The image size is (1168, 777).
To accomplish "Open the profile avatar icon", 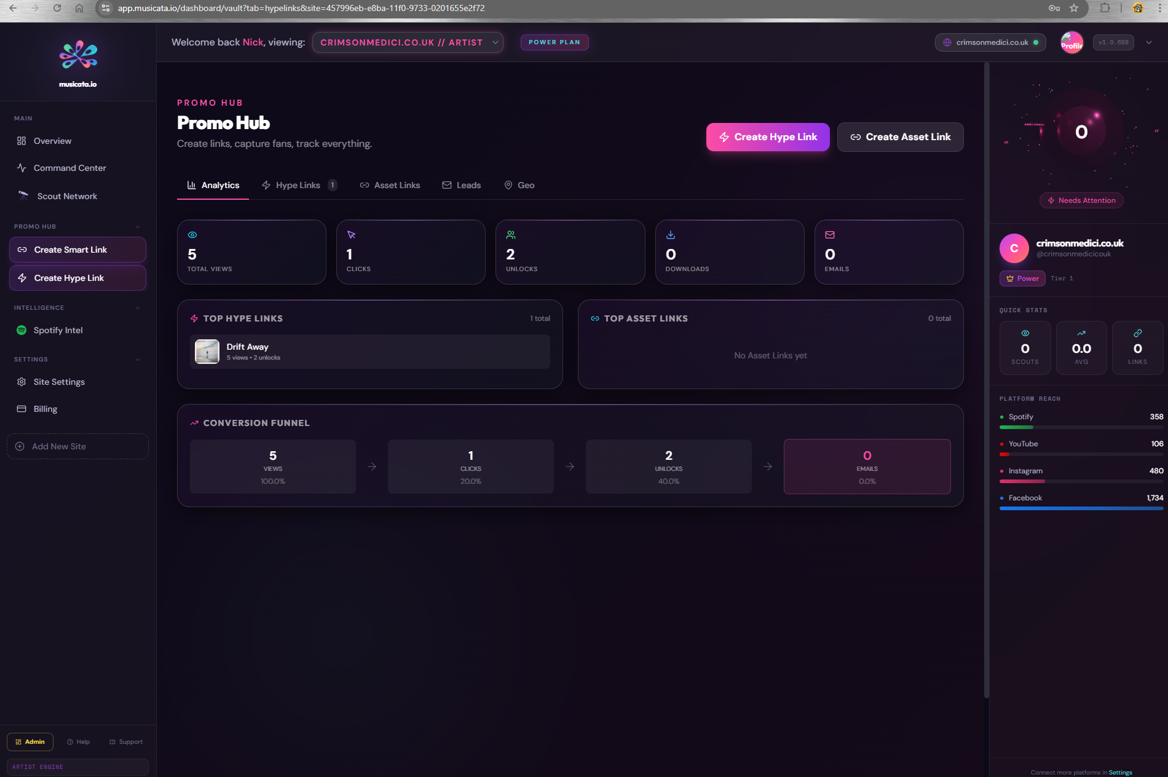I will [x=1071, y=42].
